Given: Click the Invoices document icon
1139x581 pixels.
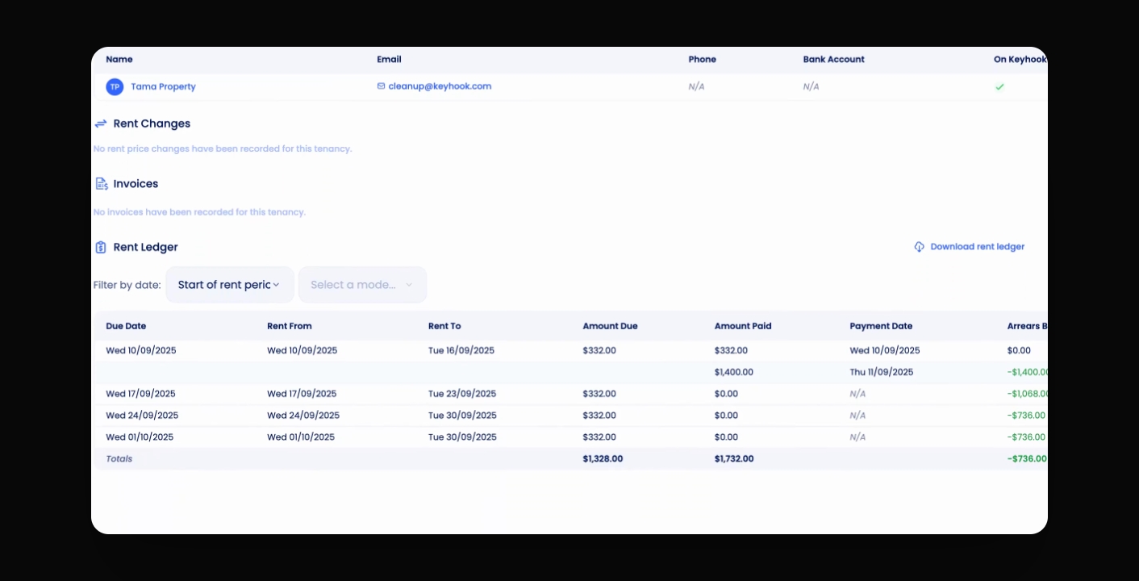Looking at the screenshot, I should (102, 184).
